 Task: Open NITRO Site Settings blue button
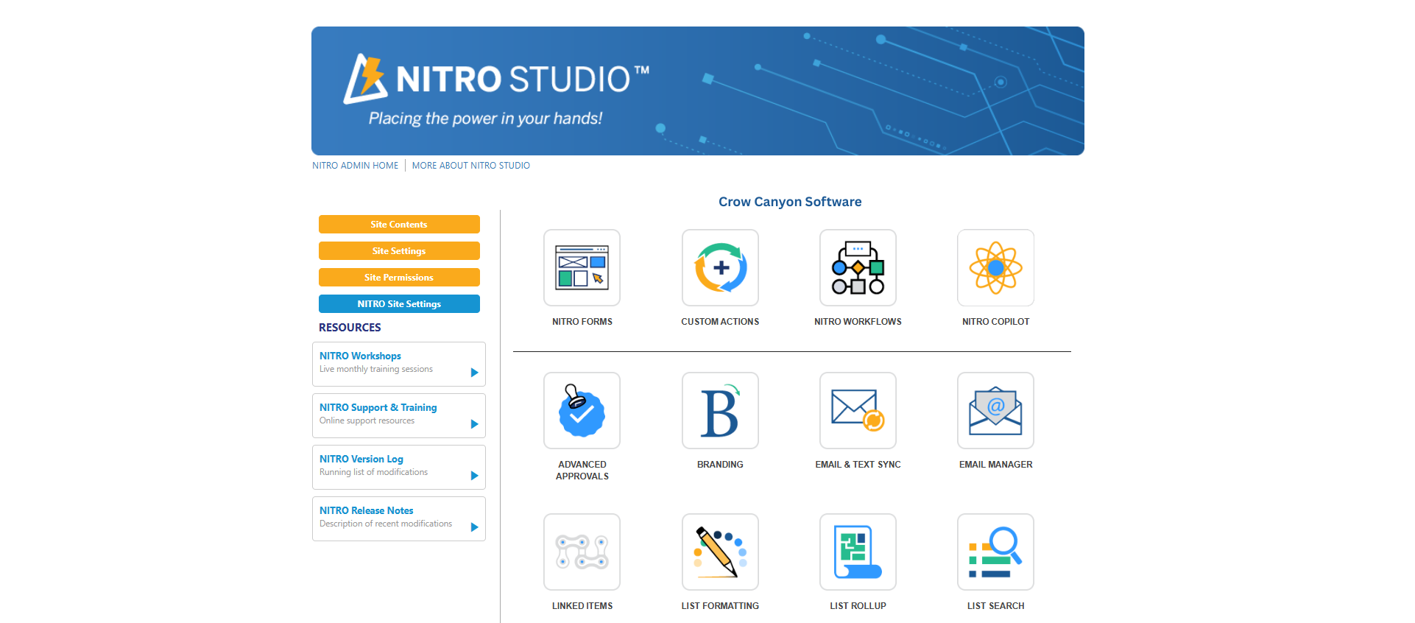pos(399,304)
